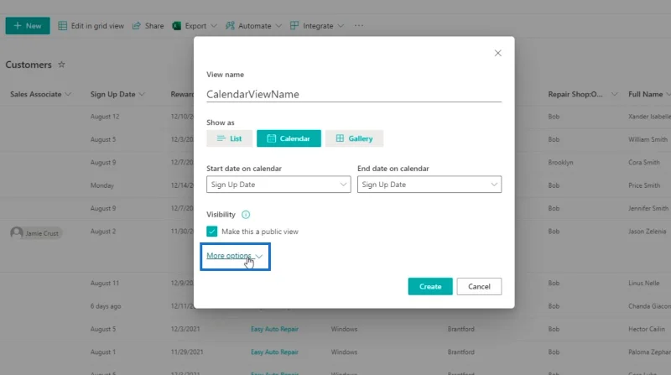Click the Full Name column header
This screenshot has width=671, height=375.
(x=645, y=94)
